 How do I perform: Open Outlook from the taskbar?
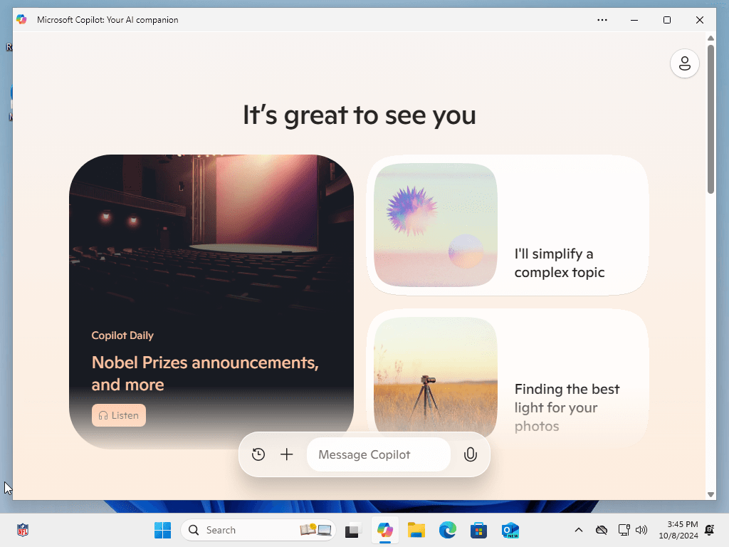[x=510, y=530]
